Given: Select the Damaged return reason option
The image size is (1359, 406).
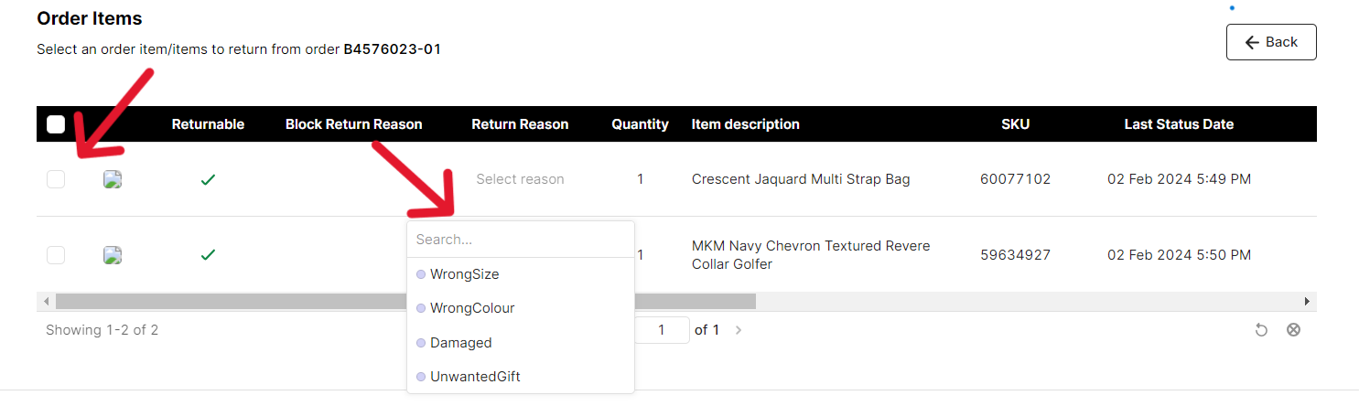Looking at the screenshot, I should (461, 343).
